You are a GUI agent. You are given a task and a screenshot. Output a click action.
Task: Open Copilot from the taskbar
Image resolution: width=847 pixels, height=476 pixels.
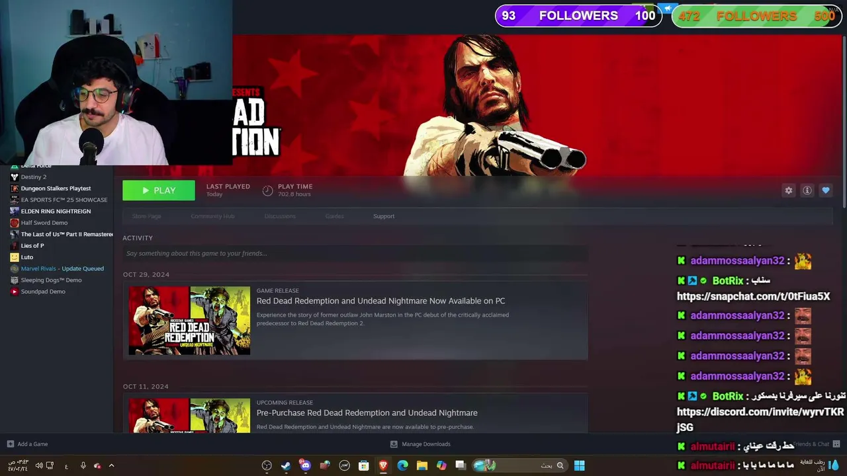coord(441,465)
